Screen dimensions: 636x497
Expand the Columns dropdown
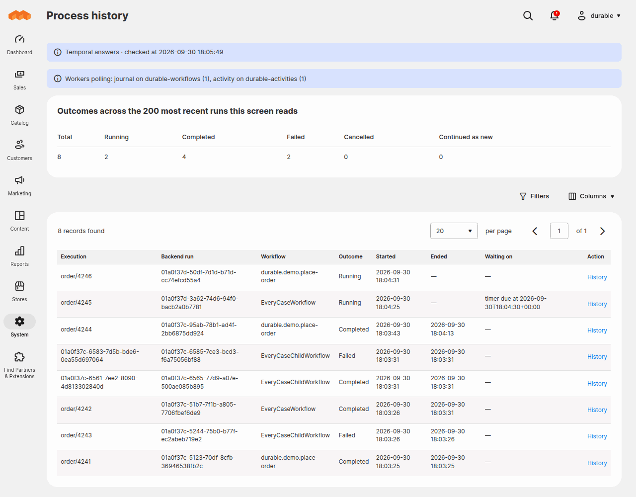point(591,196)
